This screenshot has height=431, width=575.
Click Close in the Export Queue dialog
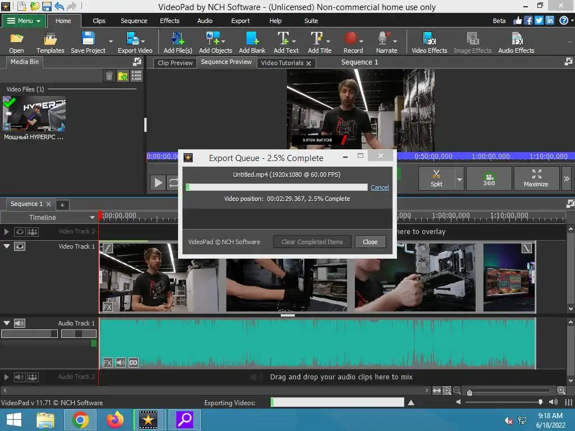[x=370, y=242]
